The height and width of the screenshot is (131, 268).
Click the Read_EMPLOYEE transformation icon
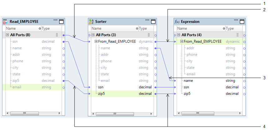(5, 22)
